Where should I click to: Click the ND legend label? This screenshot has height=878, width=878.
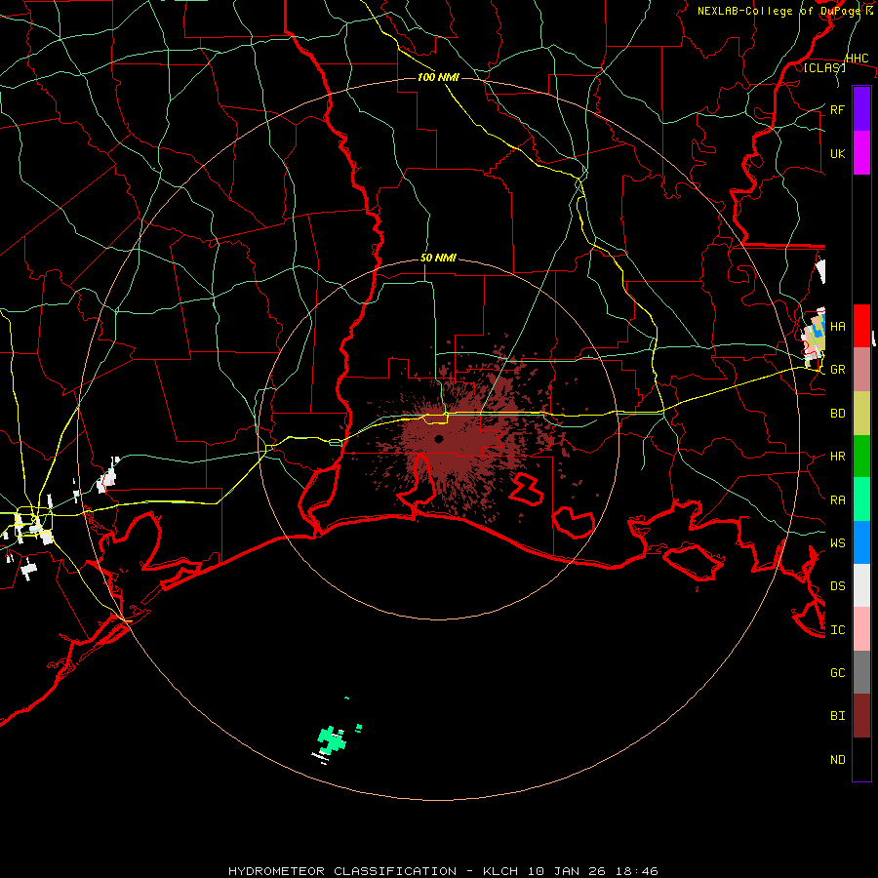click(837, 759)
